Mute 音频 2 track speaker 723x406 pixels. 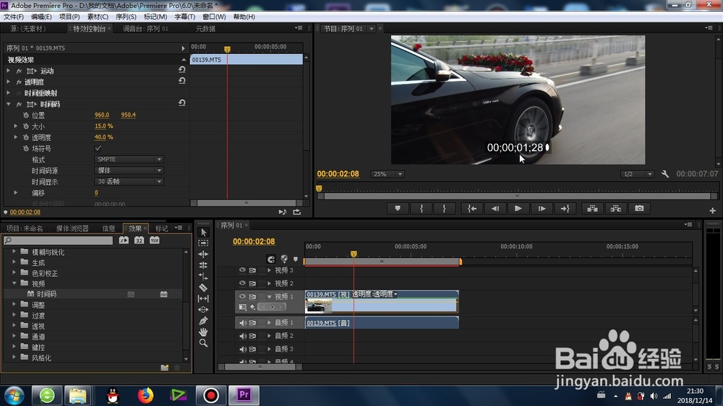(242, 336)
